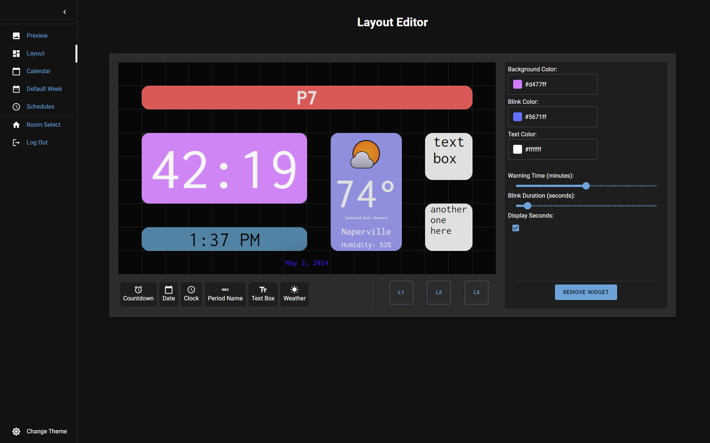This screenshot has height=443, width=710.
Task: Collapse the sidebar with the chevron arrow
Action: [65, 12]
